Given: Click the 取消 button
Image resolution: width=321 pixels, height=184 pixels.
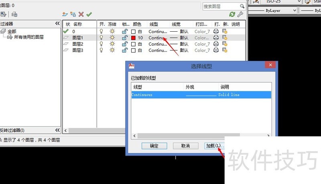Looking at the screenshot, I should [x=185, y=146].
